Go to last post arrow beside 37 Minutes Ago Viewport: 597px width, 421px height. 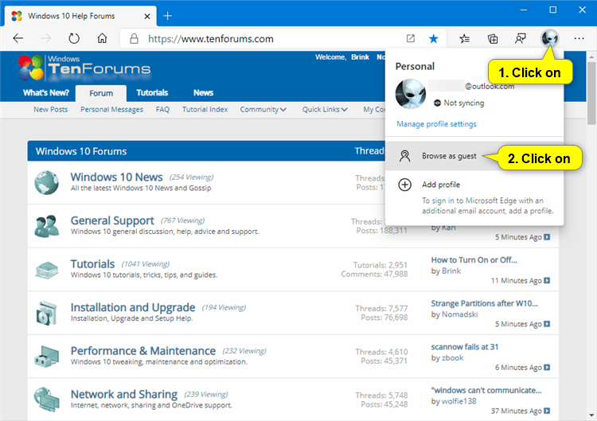(x=547, y=411)
